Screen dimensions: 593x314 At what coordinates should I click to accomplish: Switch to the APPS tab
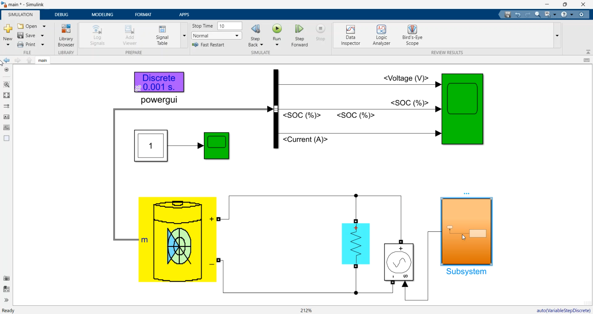(x=184, y=14)
